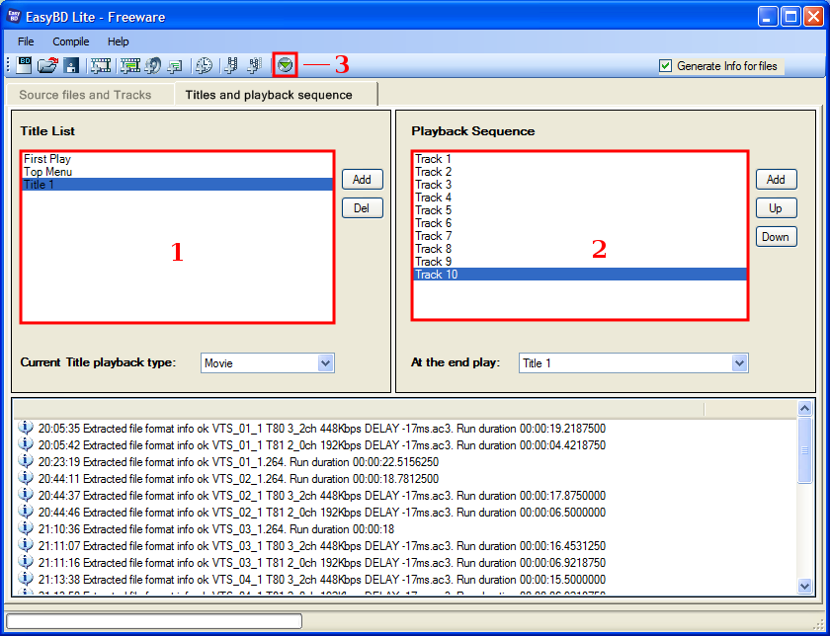The width and height of the screenshot is (830, 636).
Task: Click the log panel scrollbar thumb
Action: click(804, 449)
